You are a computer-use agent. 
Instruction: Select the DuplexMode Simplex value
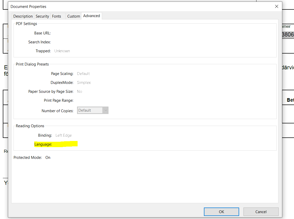84,83
